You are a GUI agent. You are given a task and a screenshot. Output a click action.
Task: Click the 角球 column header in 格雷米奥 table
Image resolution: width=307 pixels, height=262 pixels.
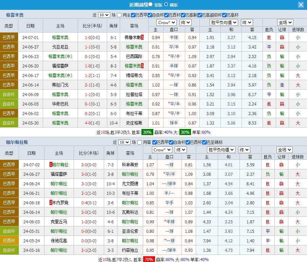click(x=113, y=26)
